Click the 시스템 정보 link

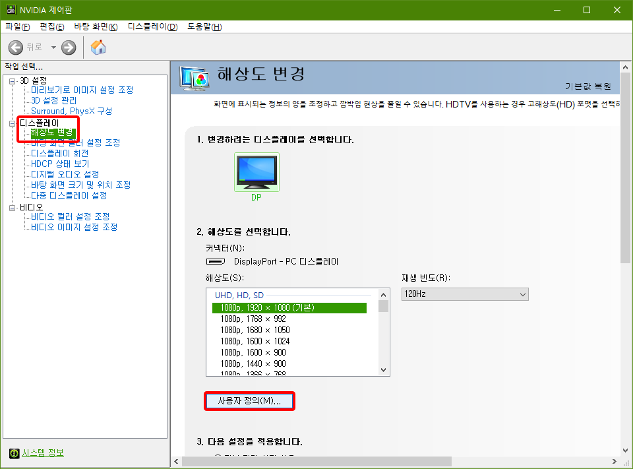[43, 453]
